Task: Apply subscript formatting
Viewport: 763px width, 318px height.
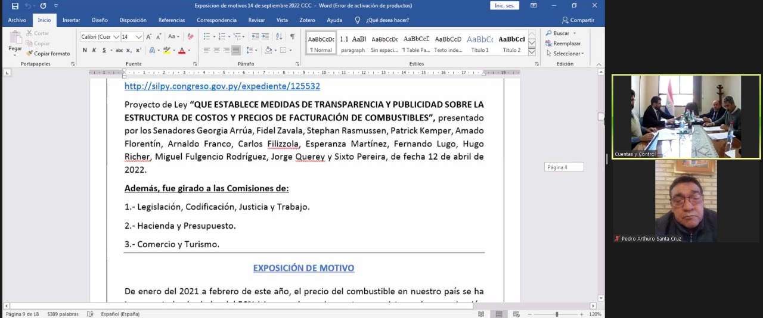Action: [x=130, y=51]
